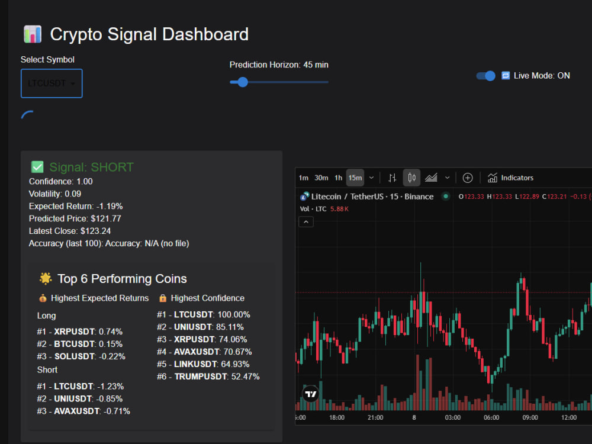
Task: Click the #1 LTCUSDT -1.23% short entry
Action: (x=81, y=387)
